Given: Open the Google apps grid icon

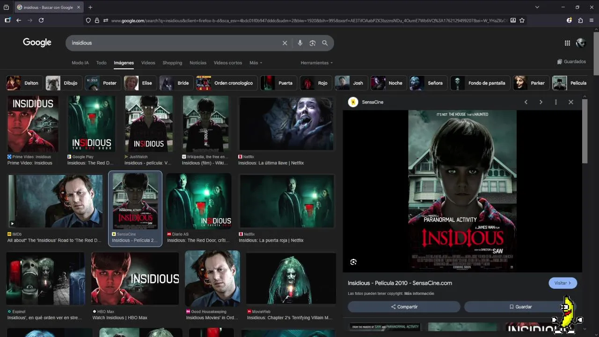Looking at the screenshot, I should coord(567,43).
